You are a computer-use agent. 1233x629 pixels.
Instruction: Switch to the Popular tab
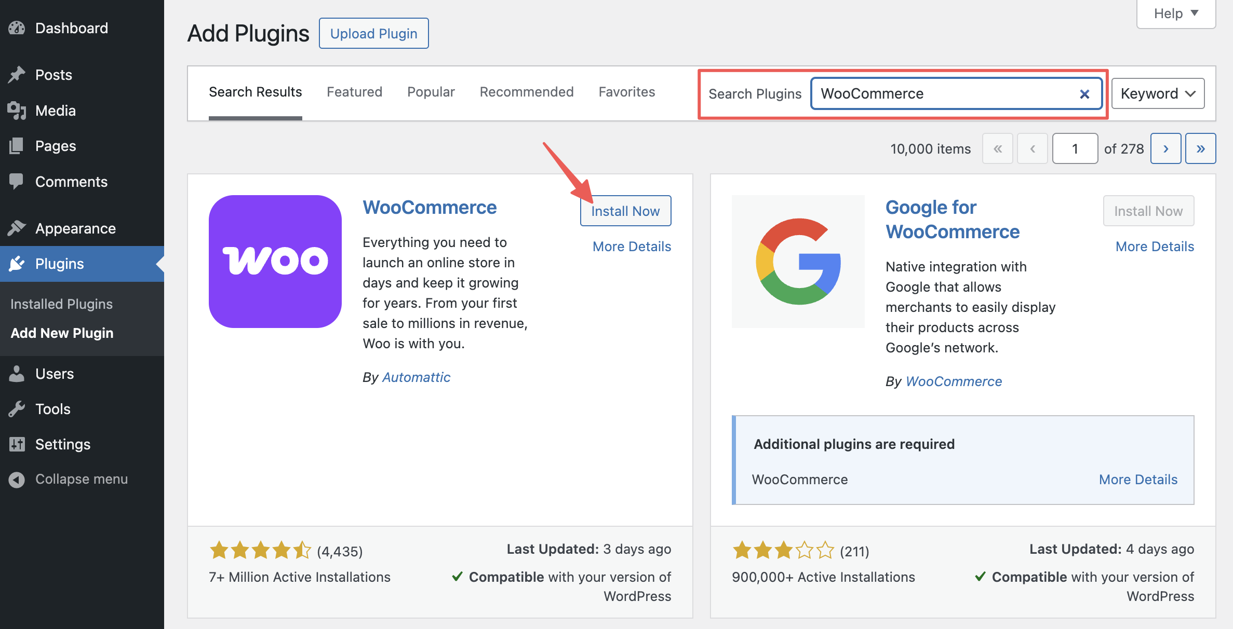pos(431,91)
